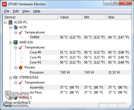The height and width of the screenshot is (110, 134).
Task: Click THRM max value 64 °C
Action: click(x=118, y=37)
